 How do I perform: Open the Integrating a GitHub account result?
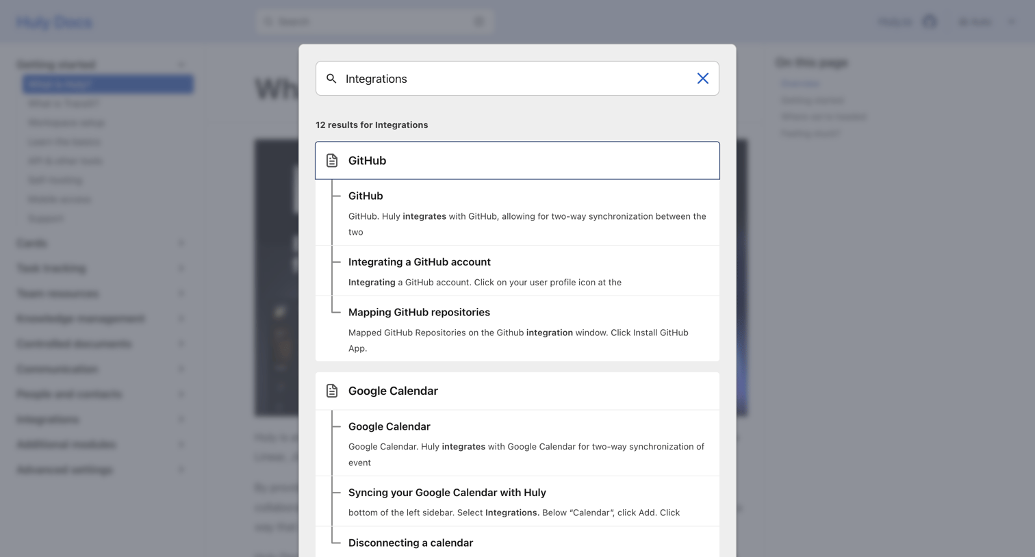click(x=517, y=271)
